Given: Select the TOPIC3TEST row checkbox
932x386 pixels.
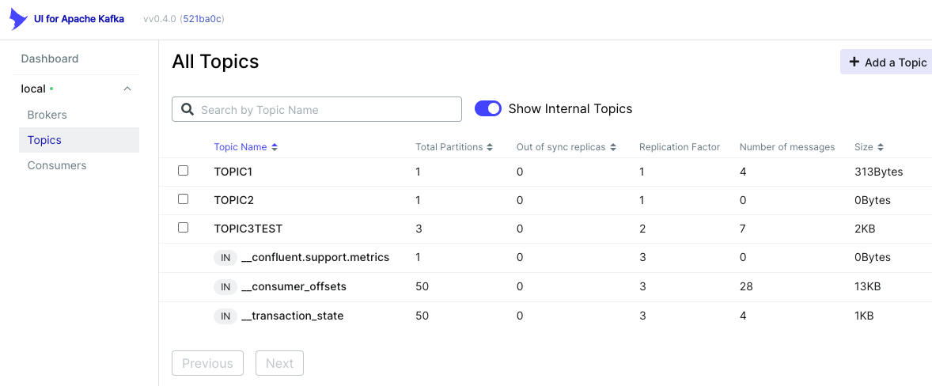Looking at the screenshot, I should coord(184,228).
